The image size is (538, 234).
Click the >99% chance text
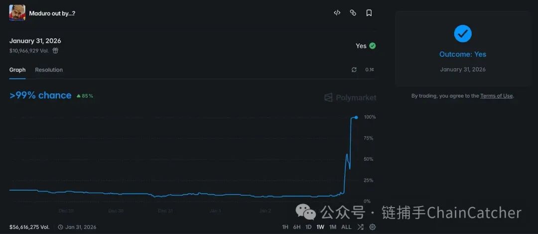(x=40, y=96)
